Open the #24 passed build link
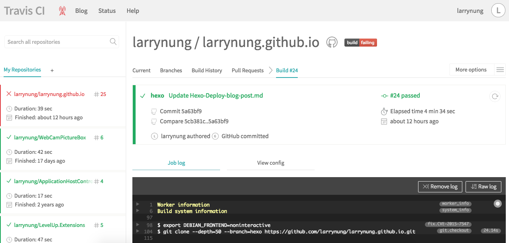Image resolution: width=509 pixels, height=243 pixels. pos(405,96)
